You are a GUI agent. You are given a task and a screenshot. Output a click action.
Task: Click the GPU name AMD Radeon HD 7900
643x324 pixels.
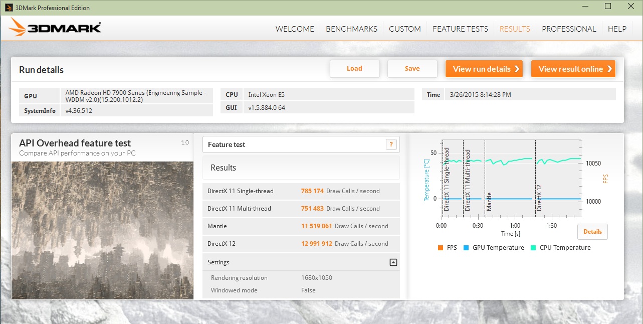[x=136, y=95]
